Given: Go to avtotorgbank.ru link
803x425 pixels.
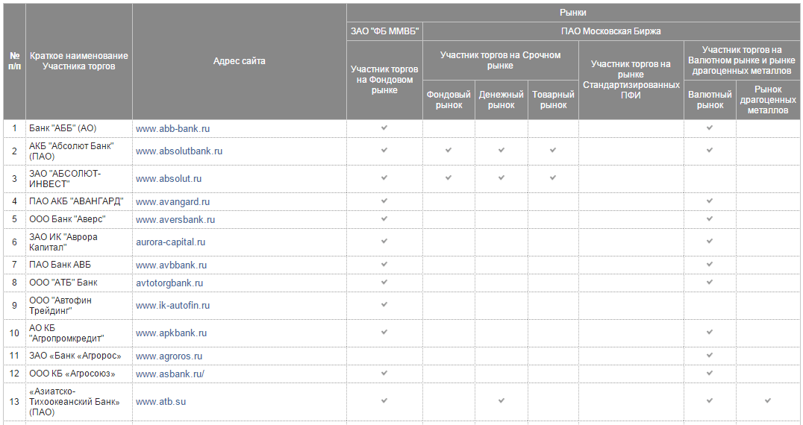Looking at the screenshot, I should pos(169,283).
